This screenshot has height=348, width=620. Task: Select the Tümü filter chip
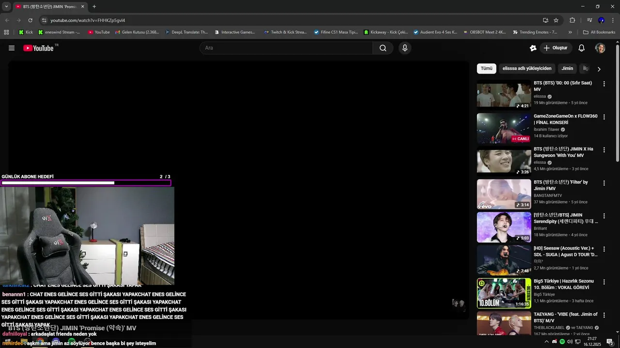pyautogui.click(x=486, y=69)
